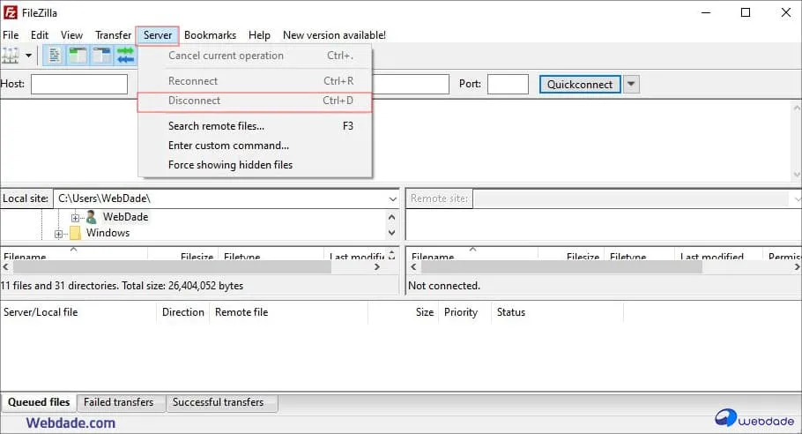Toggle message log display icon

tap(55, 56)
